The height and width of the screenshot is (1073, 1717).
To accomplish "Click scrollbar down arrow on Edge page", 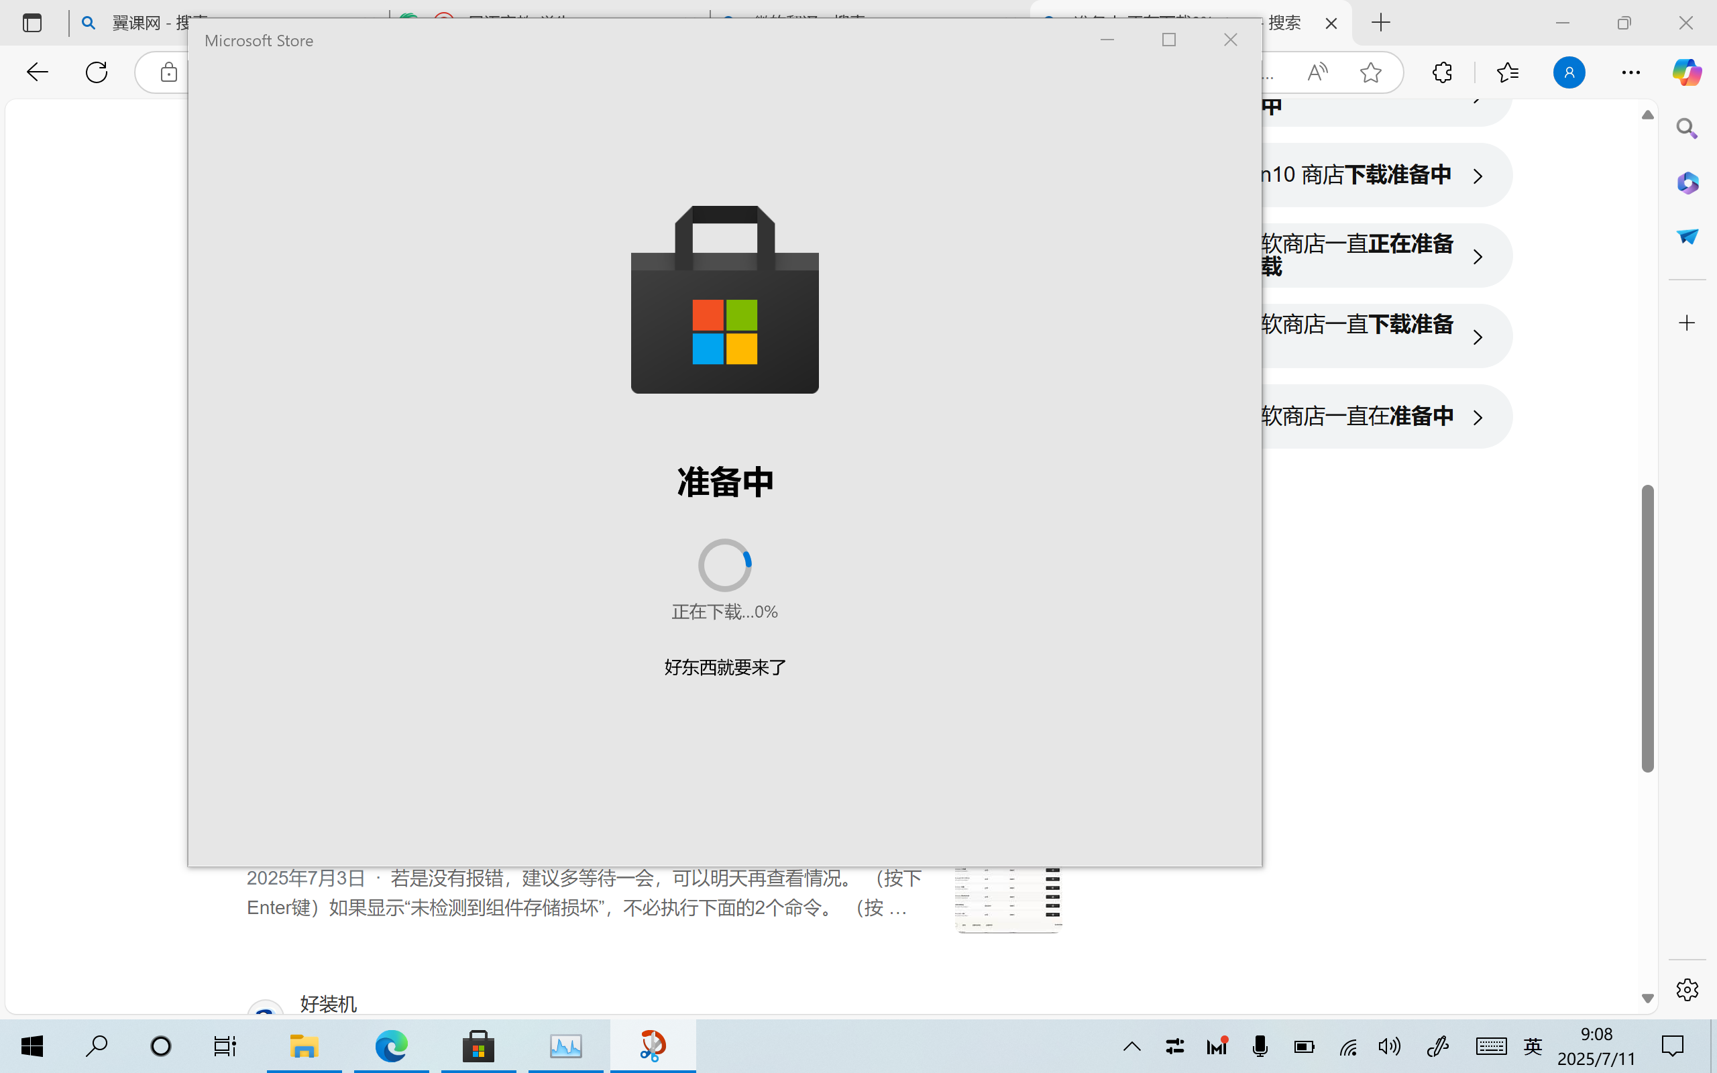I will [1647, 998].
